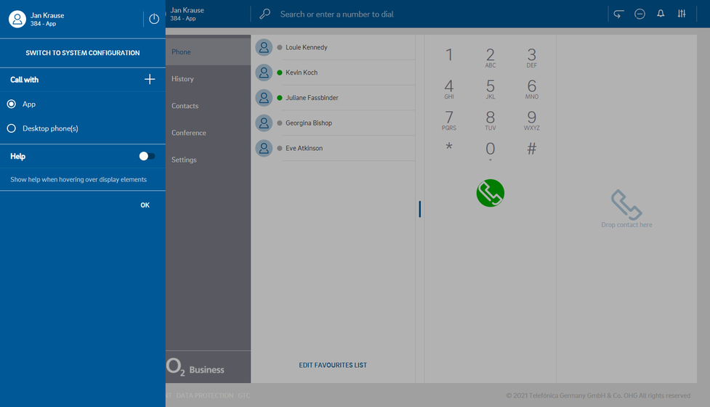Screen dimensions: 710x407
Task: Dial digit 4 GHI on keypad
Action: (x=448, y=89)
